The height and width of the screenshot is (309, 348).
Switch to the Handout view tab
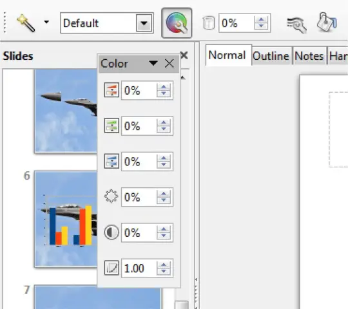click(338, 56)
